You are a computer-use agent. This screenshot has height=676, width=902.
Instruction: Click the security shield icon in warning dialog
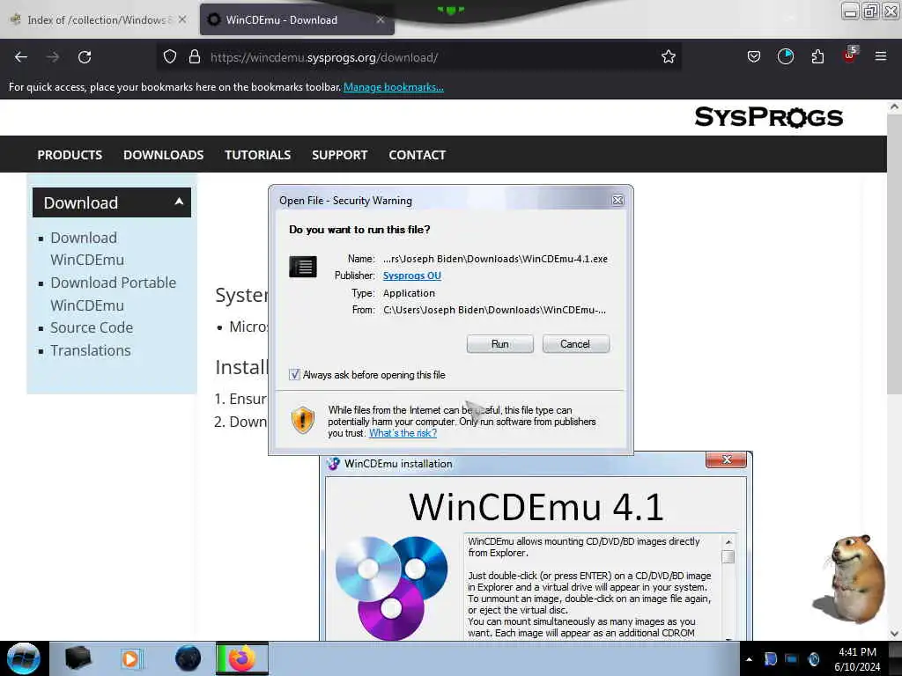303,419
